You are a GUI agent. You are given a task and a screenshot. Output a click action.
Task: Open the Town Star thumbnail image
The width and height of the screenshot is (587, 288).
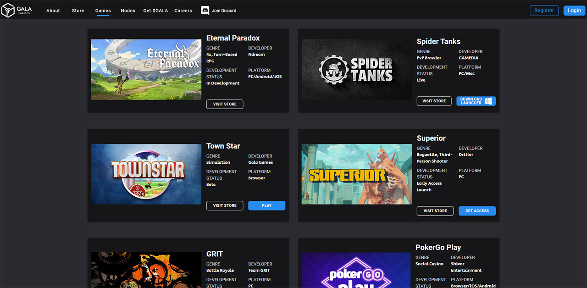click(x=146, y=174)
